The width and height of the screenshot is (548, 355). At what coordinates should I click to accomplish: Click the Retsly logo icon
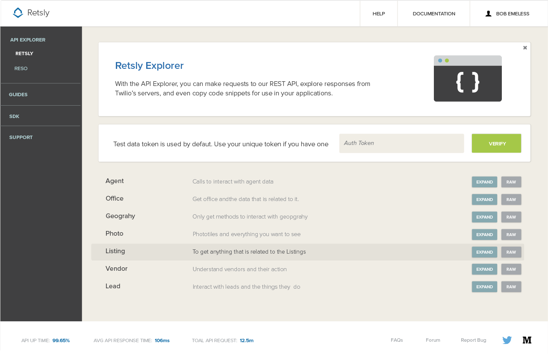[17, 12]
